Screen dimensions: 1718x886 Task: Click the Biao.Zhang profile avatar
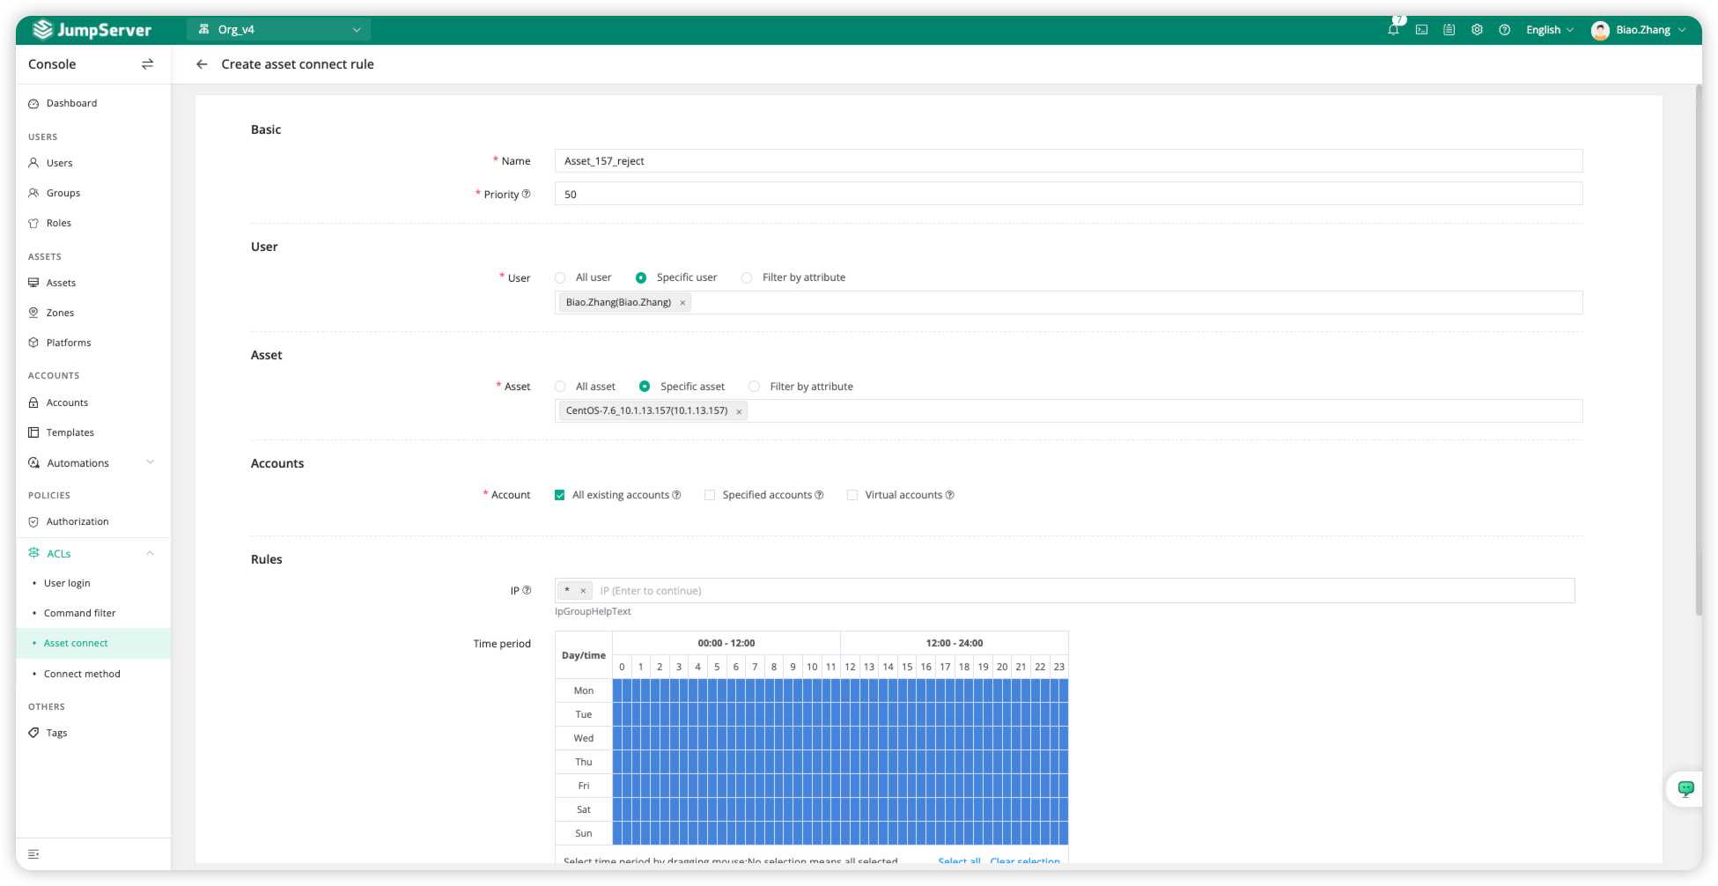[1600, 30]
